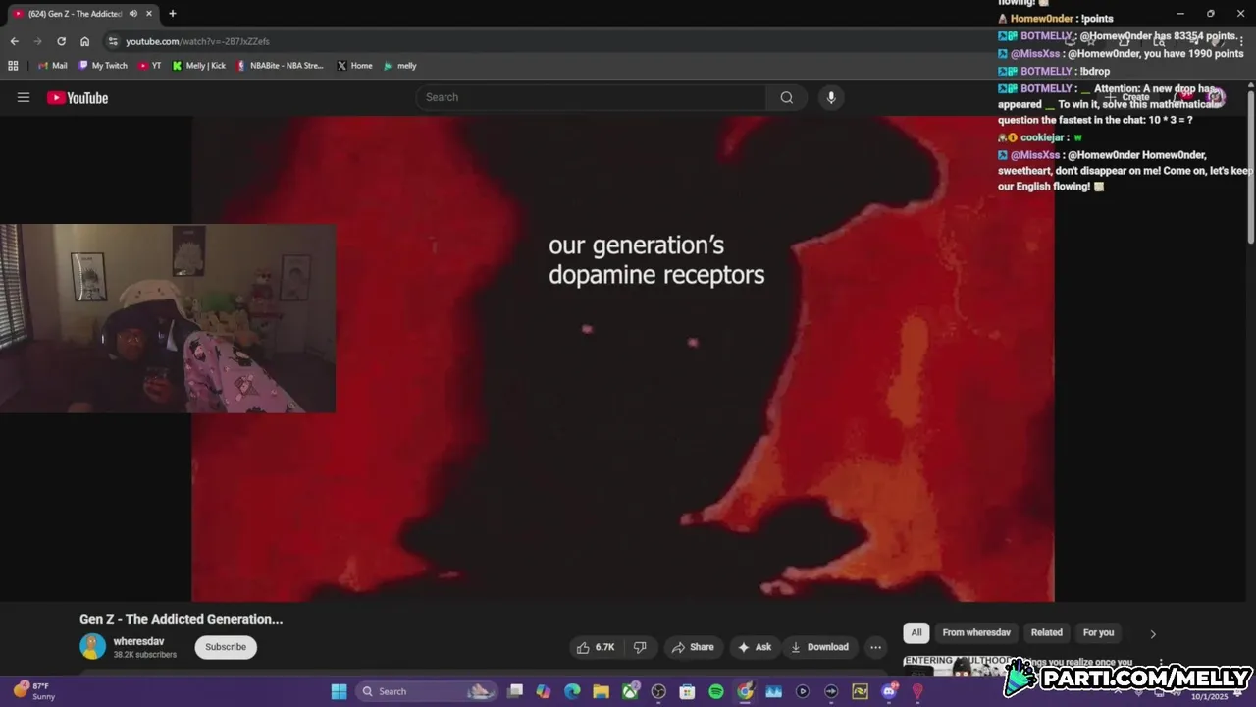Open the YouTube guide hamburger menu
Image resolution: width=1256 pixels, height=707 pixels.
click(24, 97)
